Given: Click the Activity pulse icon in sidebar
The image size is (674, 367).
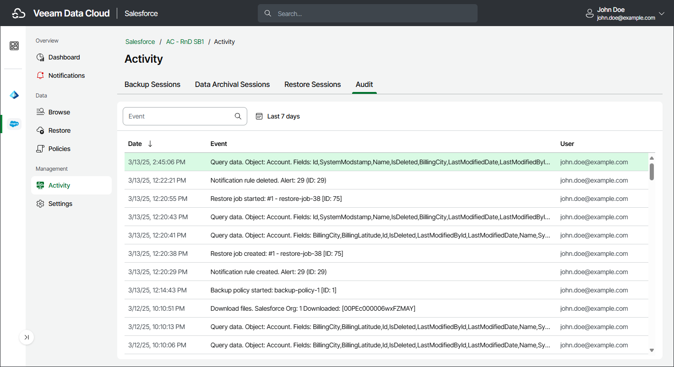Looking at the screenshot, I should [40, 185].
